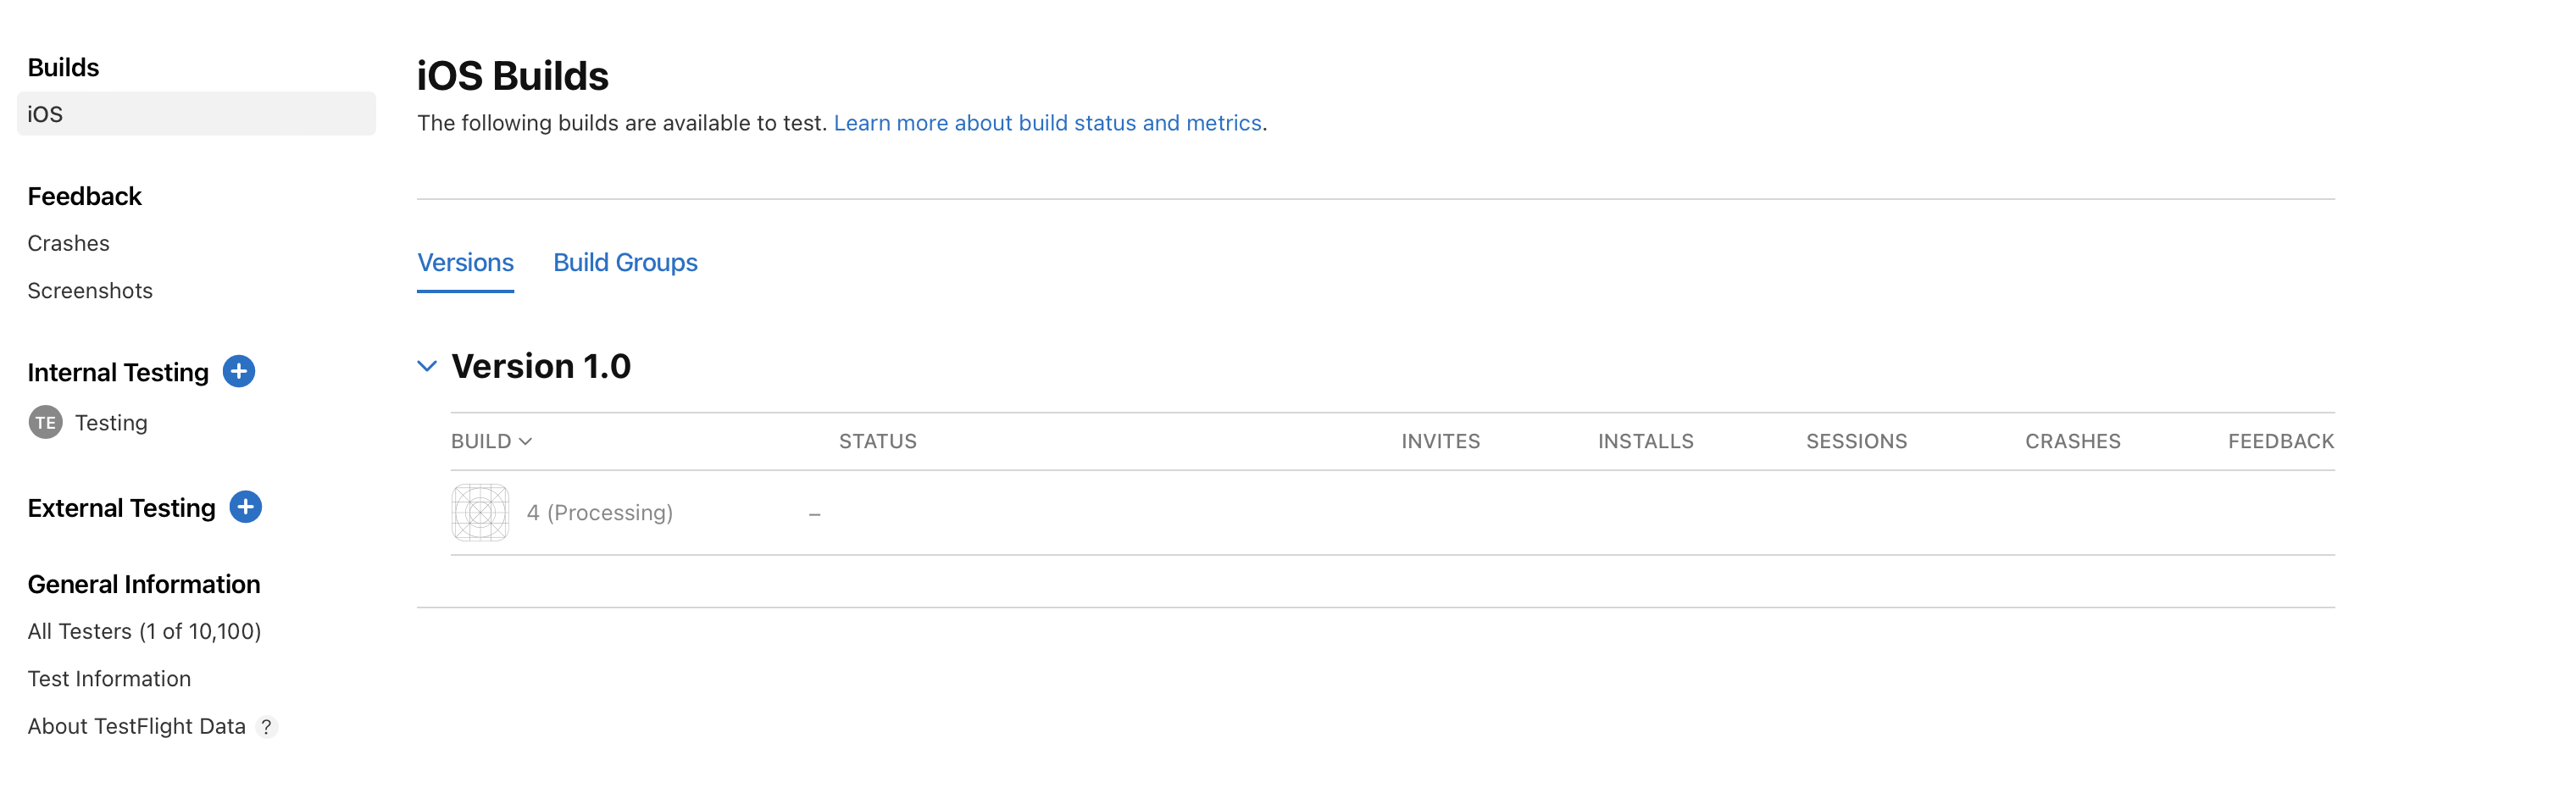Open Crashes feedback page
Screen dimensions: 2576x810
68,243
